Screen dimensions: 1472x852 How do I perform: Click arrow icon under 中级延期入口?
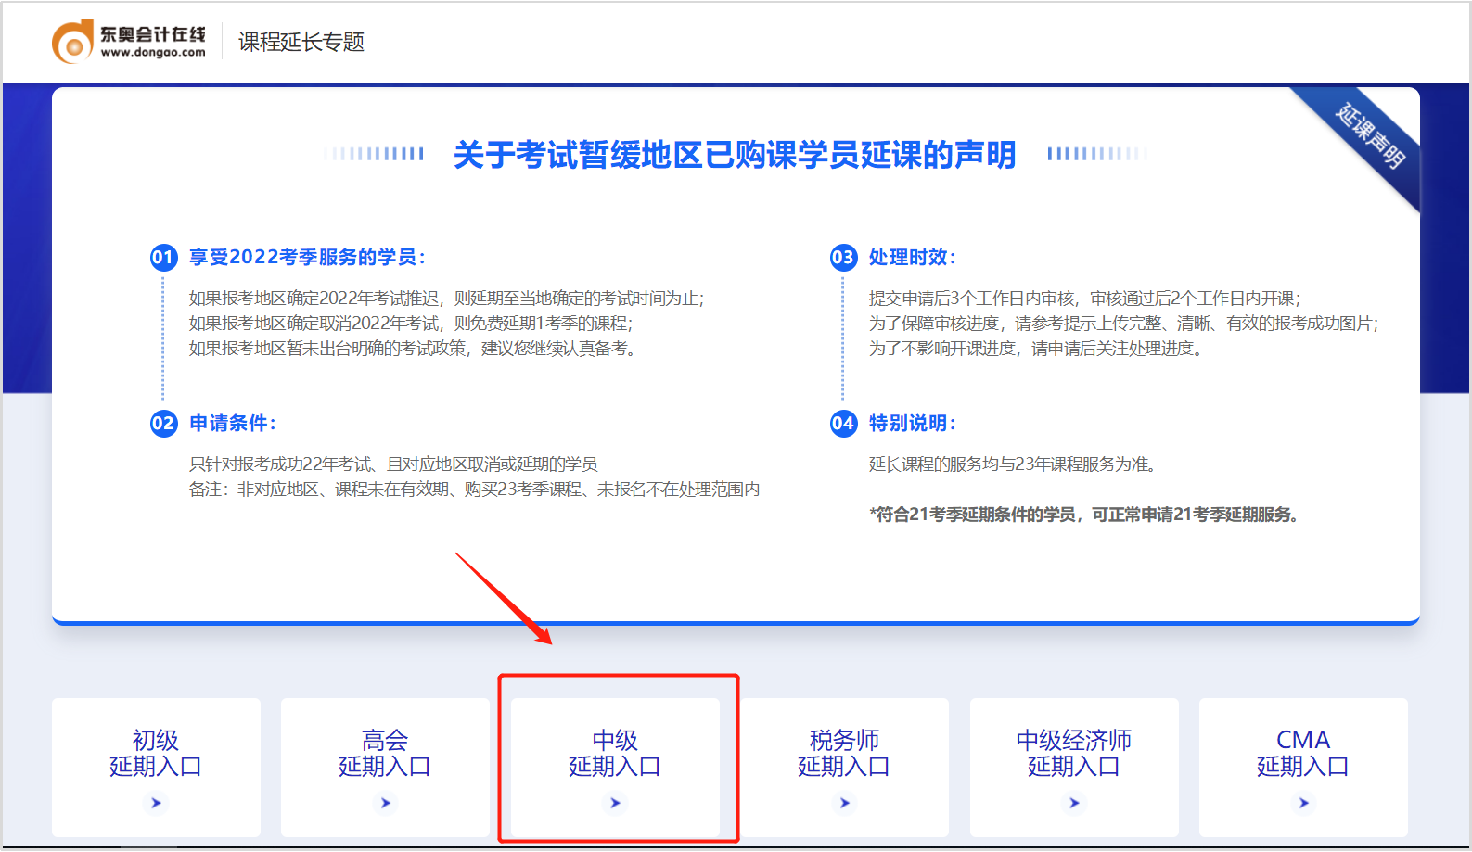(615, 803)
